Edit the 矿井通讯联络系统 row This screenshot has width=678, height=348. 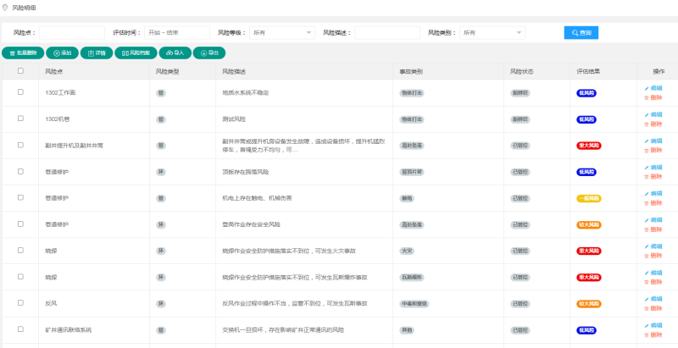653,325
